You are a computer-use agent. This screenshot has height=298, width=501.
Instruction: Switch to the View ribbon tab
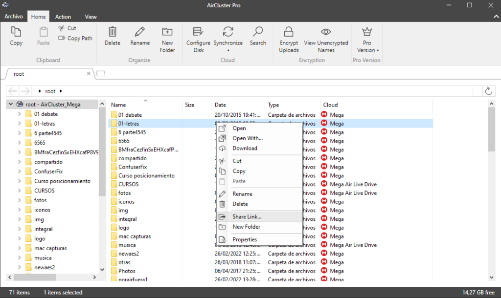click(91, 17)
